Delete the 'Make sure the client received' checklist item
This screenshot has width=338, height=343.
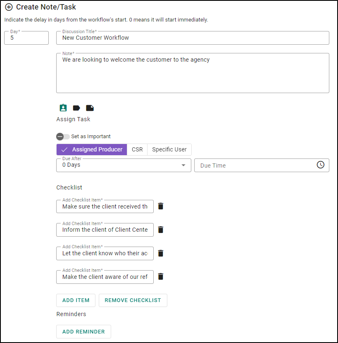161,206
